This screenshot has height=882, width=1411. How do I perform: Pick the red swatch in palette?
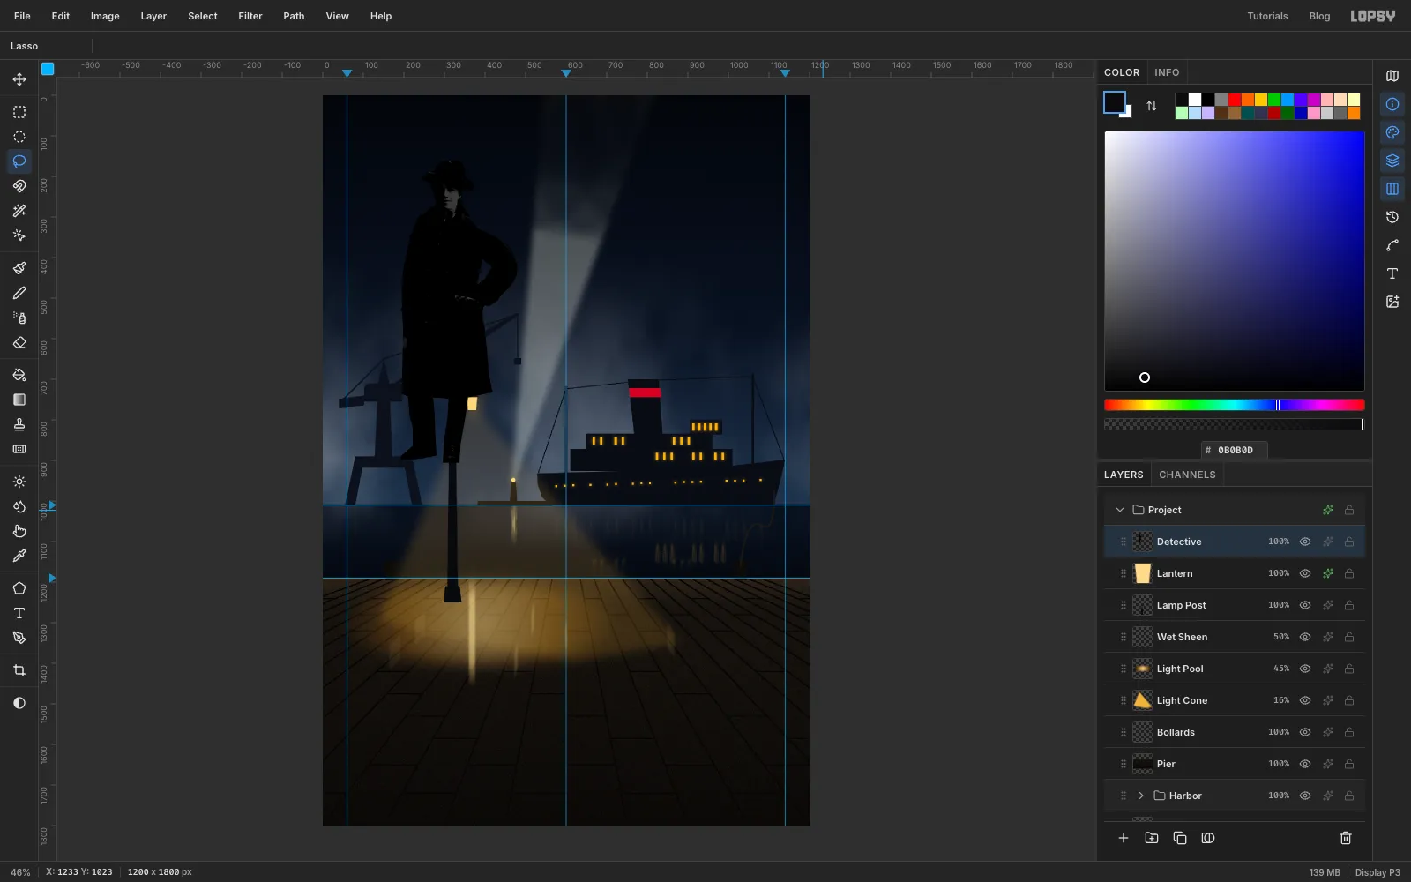pos(1235,100)
